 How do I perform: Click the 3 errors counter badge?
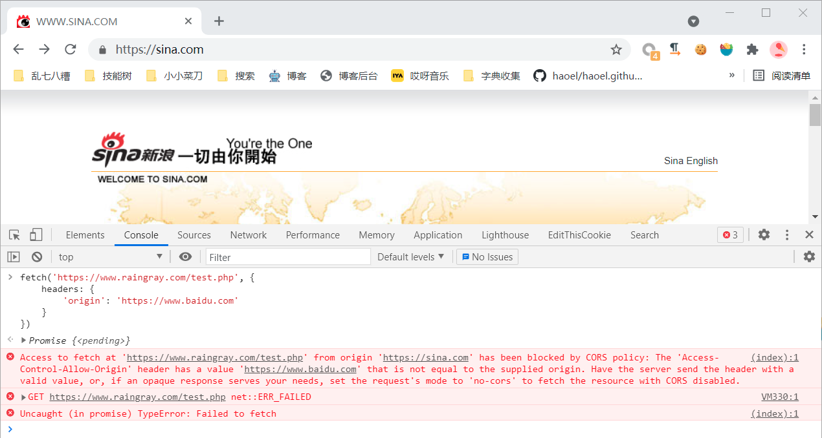point(730,235)
